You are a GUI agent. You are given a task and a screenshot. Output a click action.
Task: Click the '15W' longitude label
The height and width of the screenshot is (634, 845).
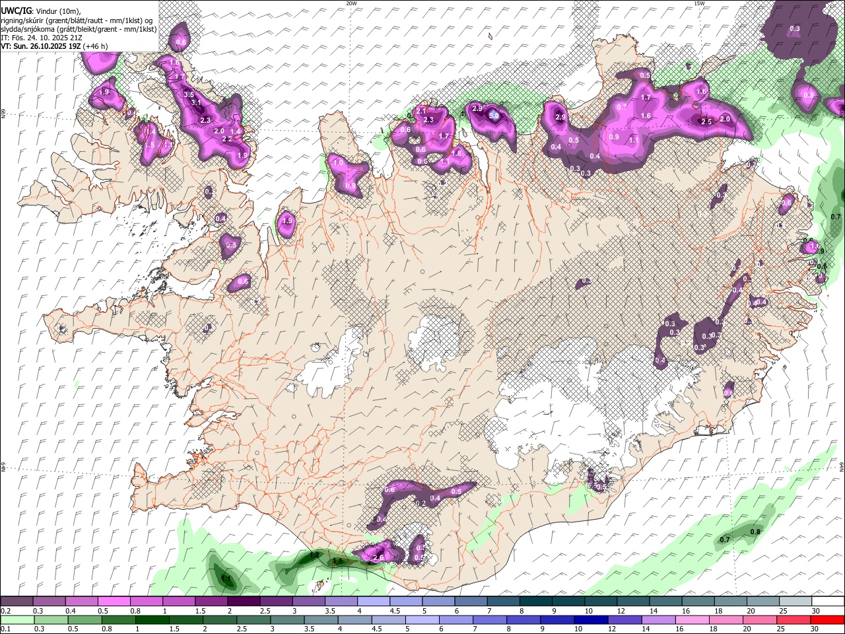pos(699,3)
